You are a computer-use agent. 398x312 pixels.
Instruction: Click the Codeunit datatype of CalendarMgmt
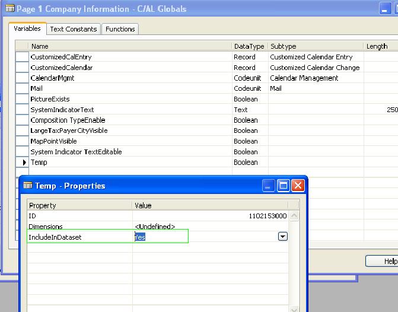(x=250, y=78)
